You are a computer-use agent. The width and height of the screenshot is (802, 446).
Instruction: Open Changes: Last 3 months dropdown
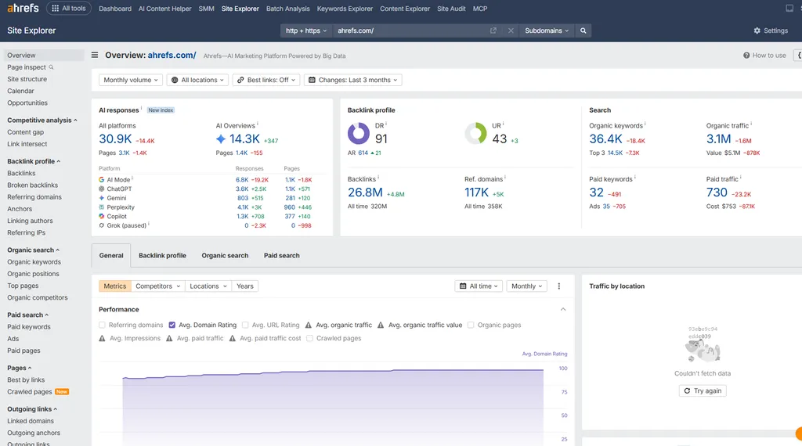353,81
